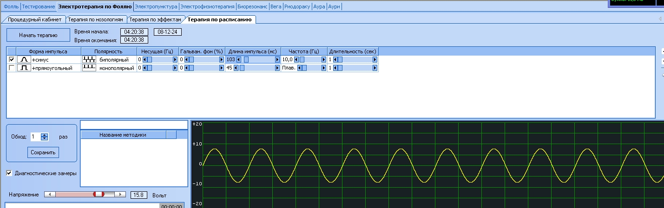Increase the Плав. frequency with right arrow
Screen dimensions: 664x208
324,68
